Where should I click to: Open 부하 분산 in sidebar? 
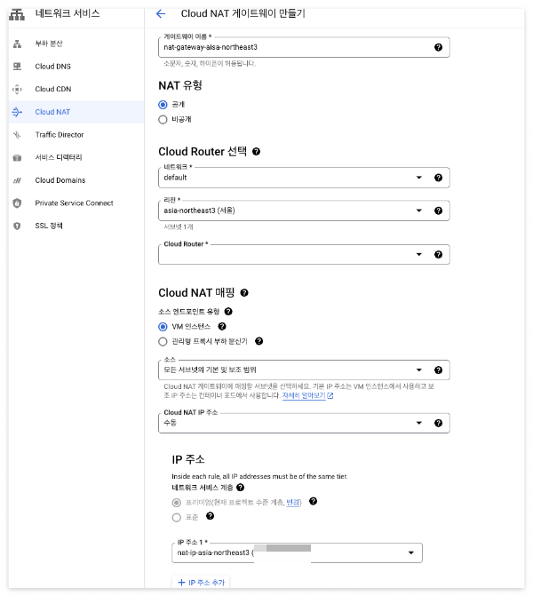pyautogui.click(x=76, y=44)
